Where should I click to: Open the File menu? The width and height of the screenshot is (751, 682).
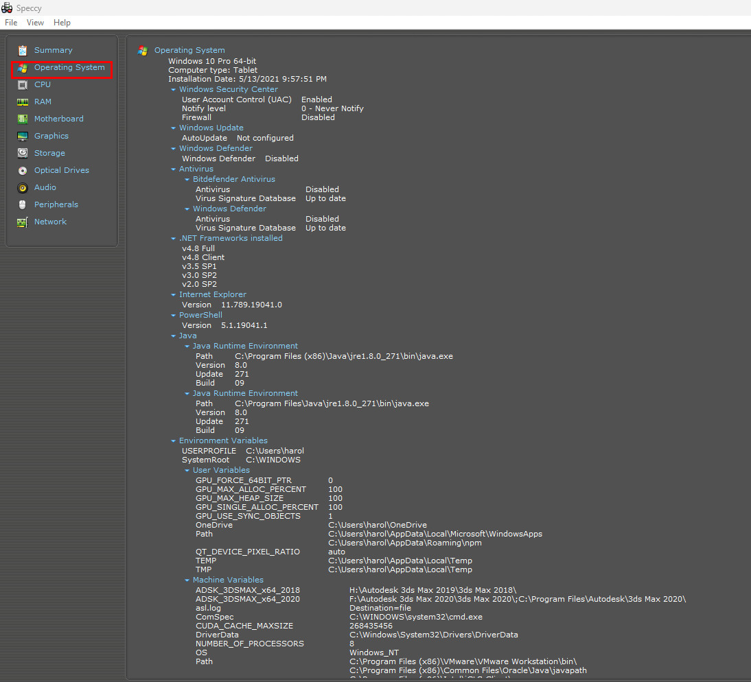11,23
